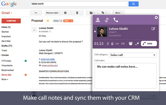Click inside the Call notes text area
Viewport: 166px width, 105px height.
coord(125,76)
